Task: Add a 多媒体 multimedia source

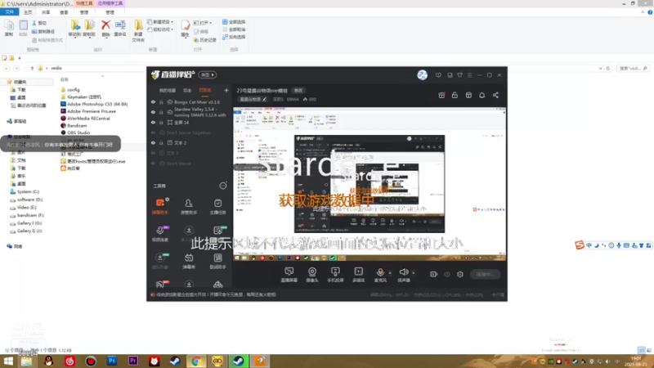Action: coord(358,275)
